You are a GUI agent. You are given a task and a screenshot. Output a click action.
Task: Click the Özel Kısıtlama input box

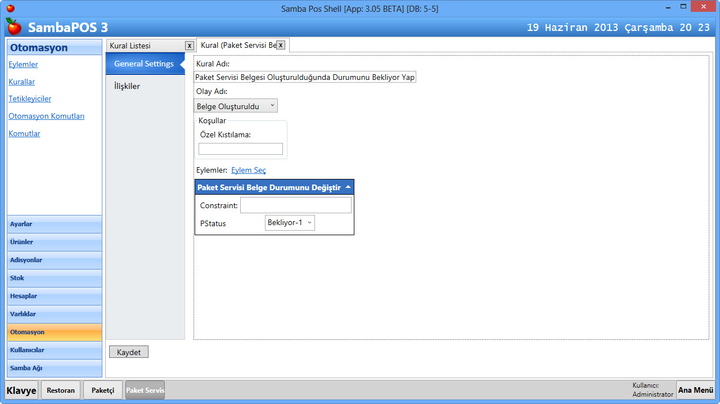pos(241,149)
